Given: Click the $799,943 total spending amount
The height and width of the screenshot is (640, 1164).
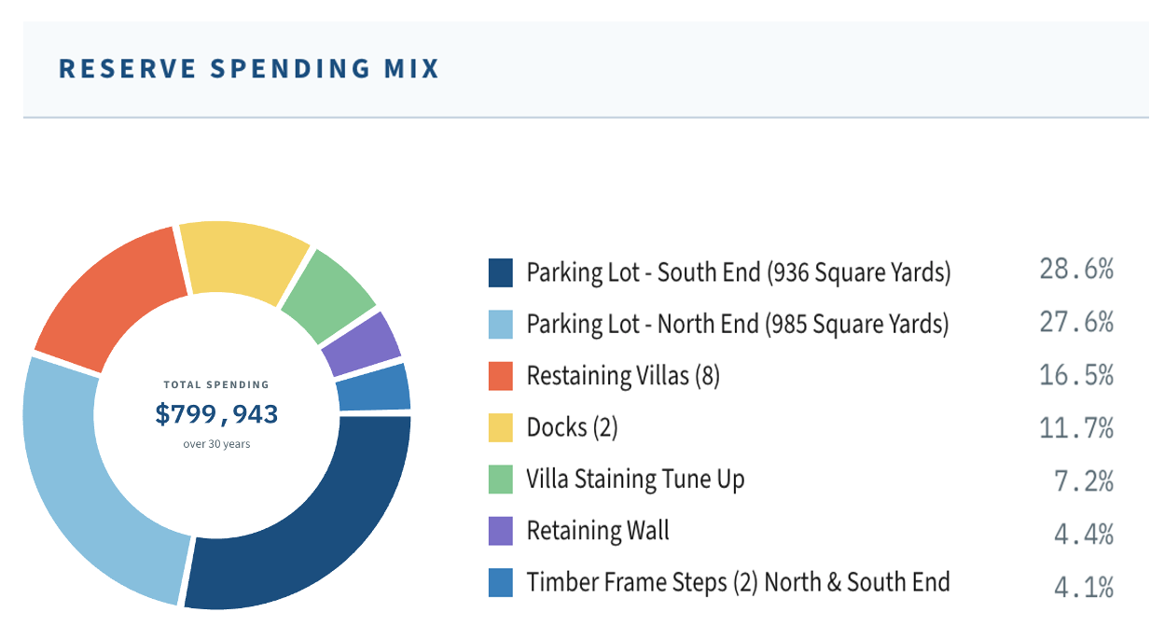Looking at the screenshot, I should [216, 414].
